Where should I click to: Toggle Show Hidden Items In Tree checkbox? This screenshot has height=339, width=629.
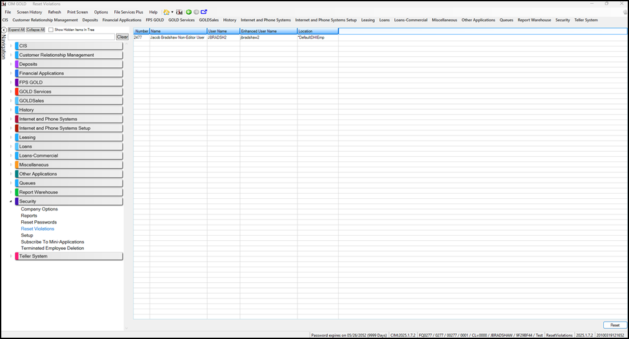pyautogui.click(x=51, y=30)
